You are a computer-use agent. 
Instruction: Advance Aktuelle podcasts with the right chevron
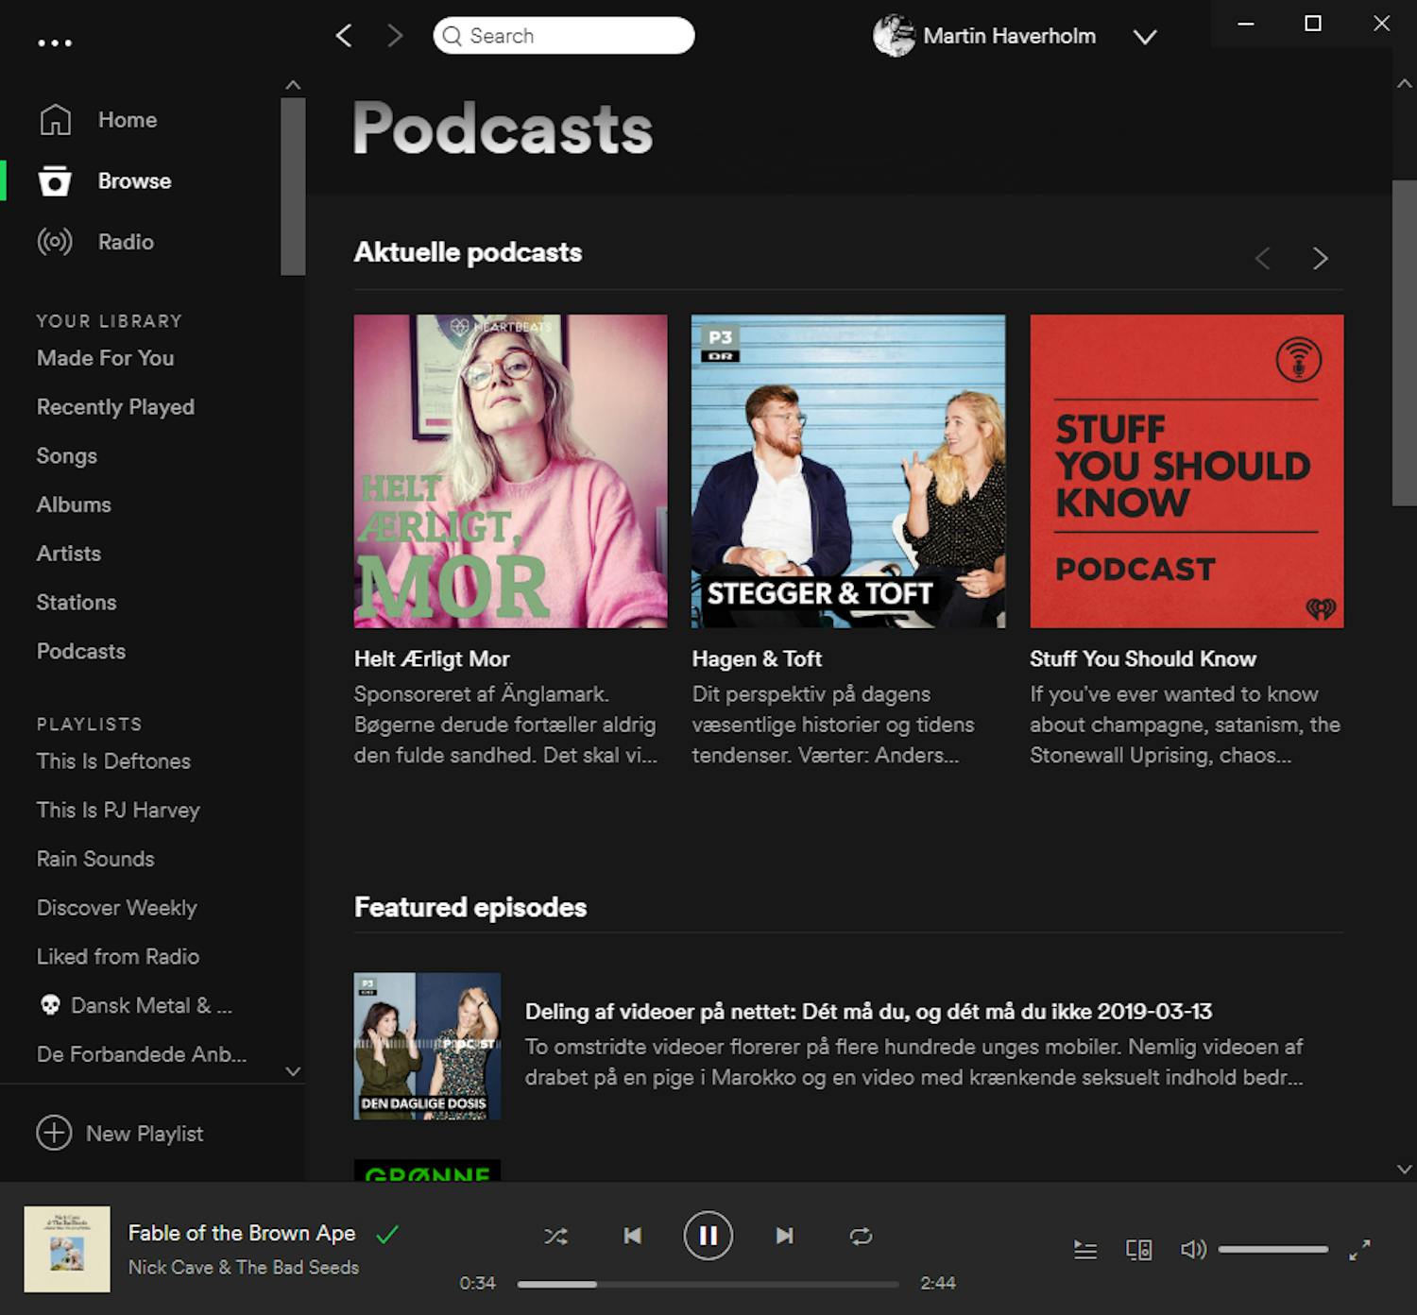coord(1320,258)
